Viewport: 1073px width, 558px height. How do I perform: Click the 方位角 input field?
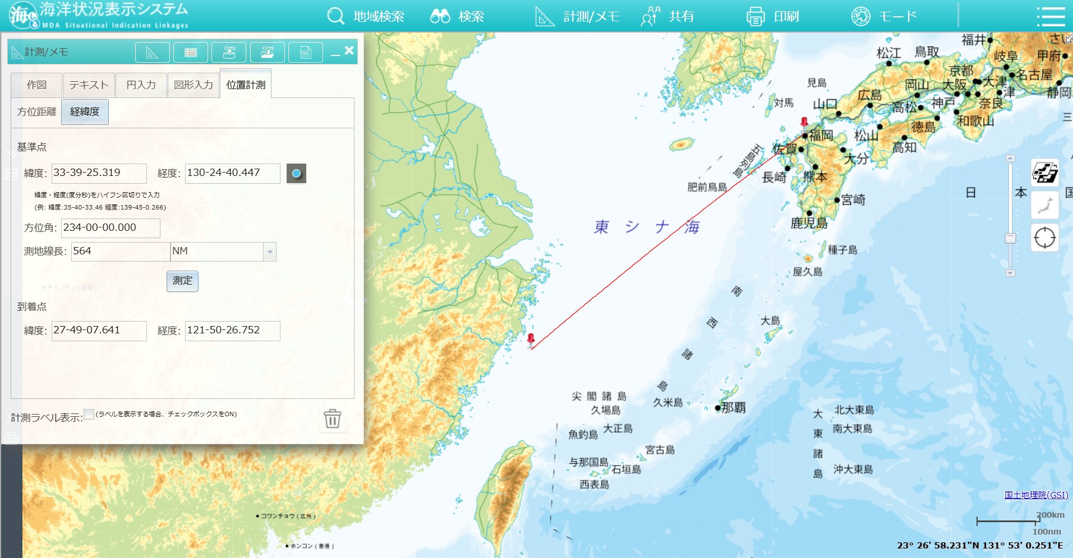pyautogui.click(x=110, y=228)
